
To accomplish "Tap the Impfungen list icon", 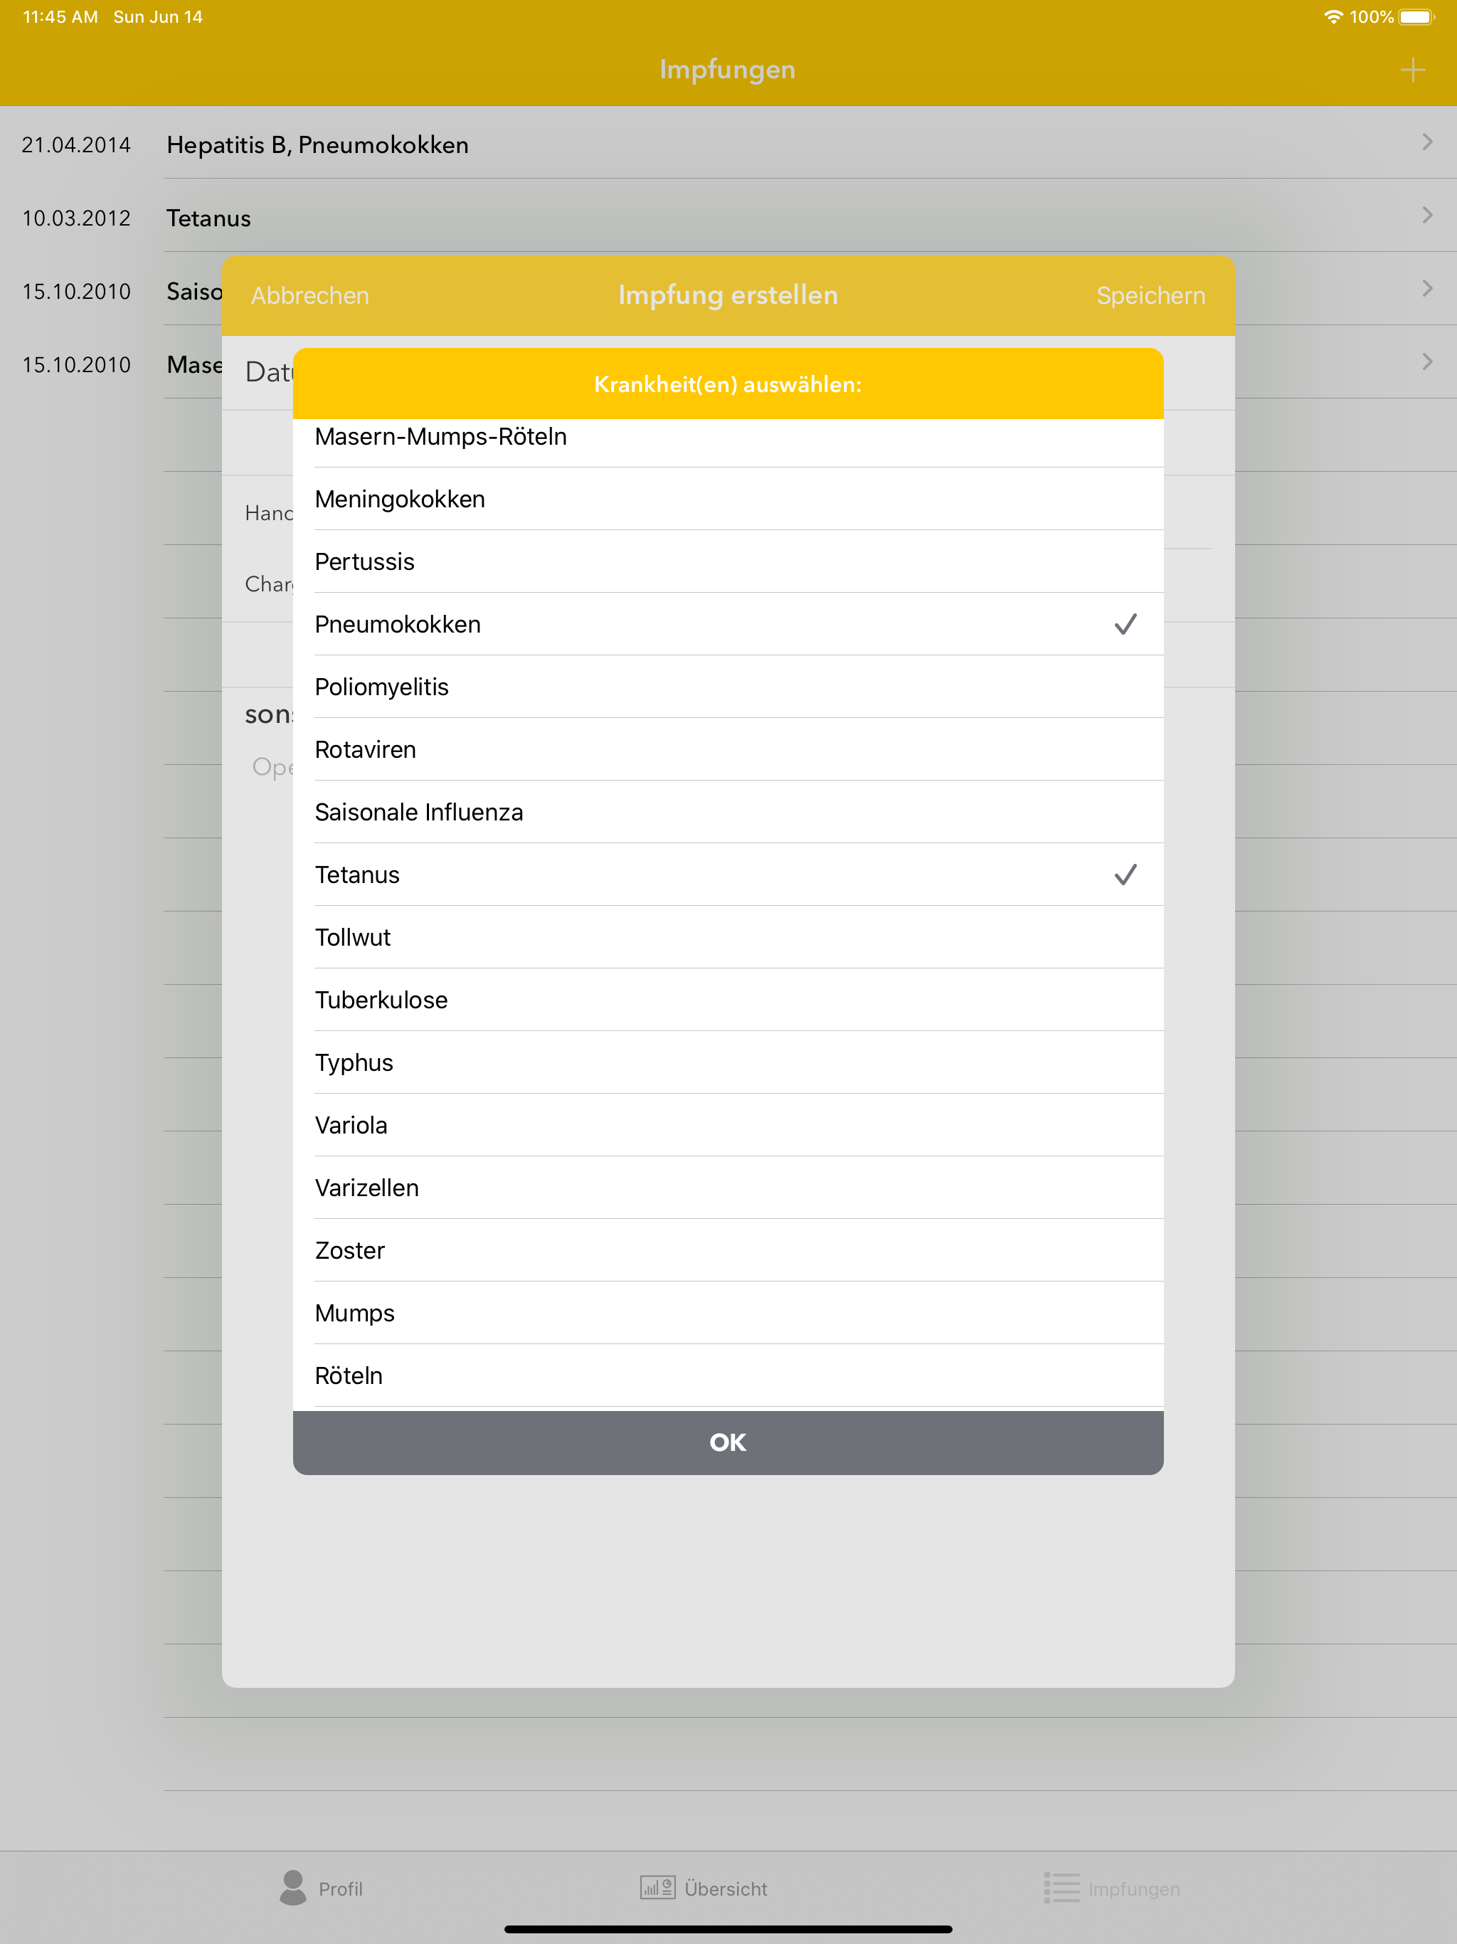I will click(x=1061, y=1887).
